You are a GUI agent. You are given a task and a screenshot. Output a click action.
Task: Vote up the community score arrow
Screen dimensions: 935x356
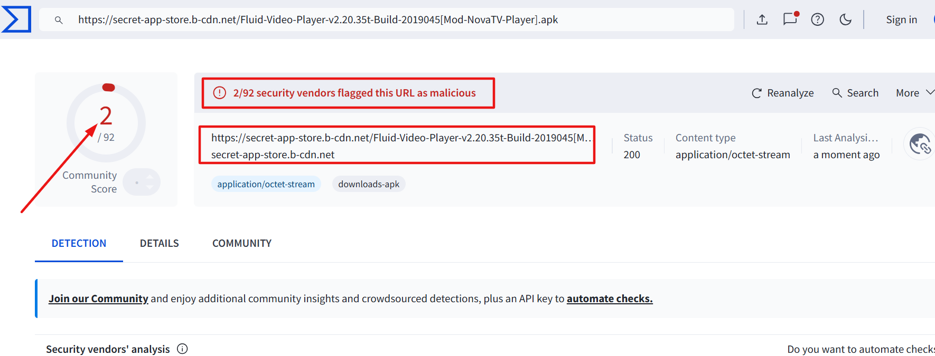point(150,177)
